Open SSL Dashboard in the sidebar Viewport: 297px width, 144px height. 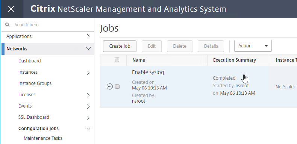(34, 117)
